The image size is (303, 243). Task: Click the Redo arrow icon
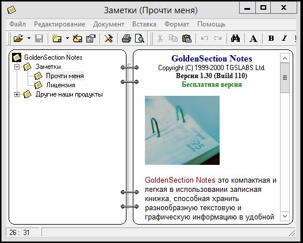218,38
